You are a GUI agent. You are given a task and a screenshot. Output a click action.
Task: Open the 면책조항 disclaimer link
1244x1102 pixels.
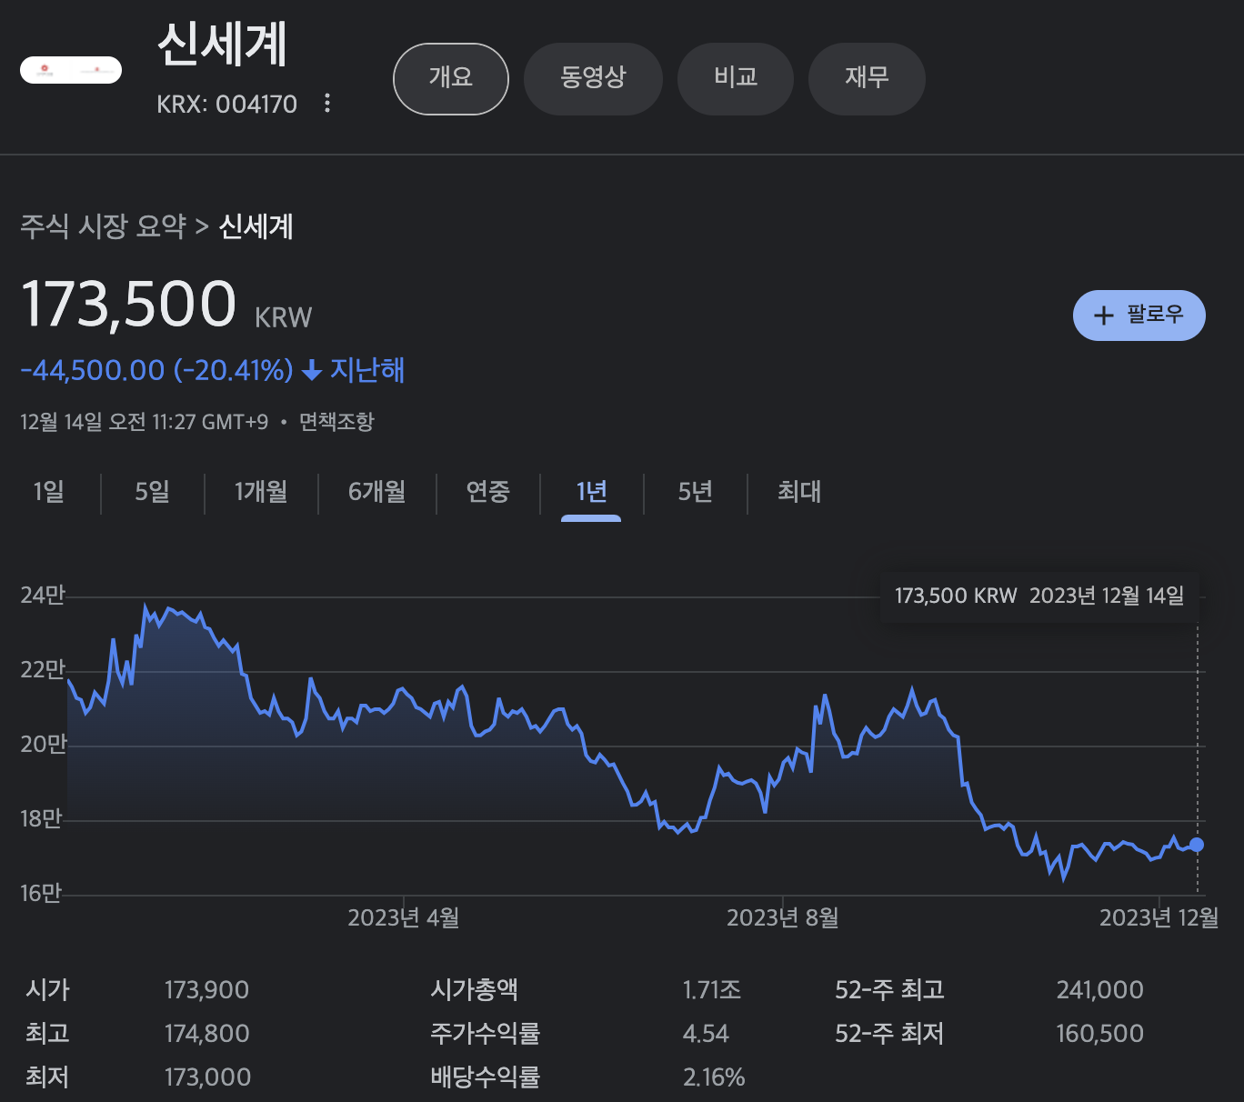pos(336,422)
